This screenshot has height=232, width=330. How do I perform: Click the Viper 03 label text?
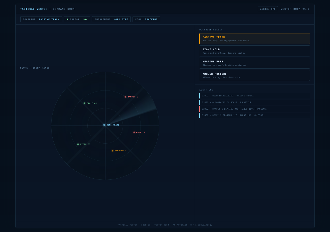click(85, 144)
